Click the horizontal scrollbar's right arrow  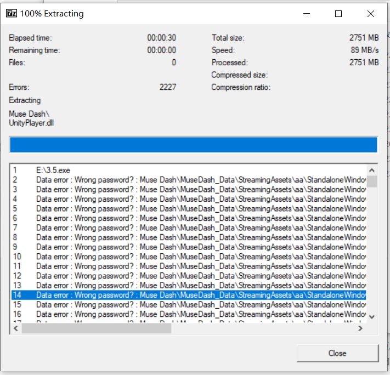[360, 328]
